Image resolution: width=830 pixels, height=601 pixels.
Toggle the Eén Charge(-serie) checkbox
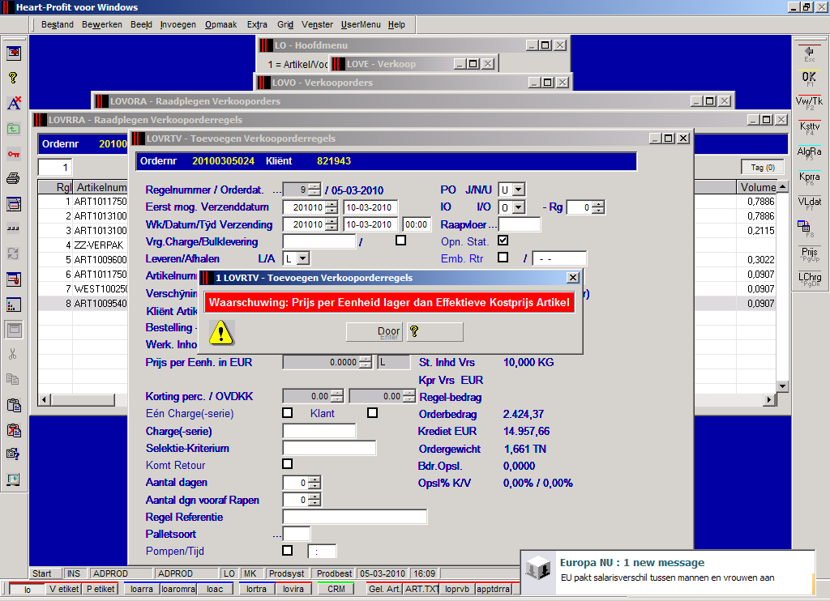click(x=288, y=412)
